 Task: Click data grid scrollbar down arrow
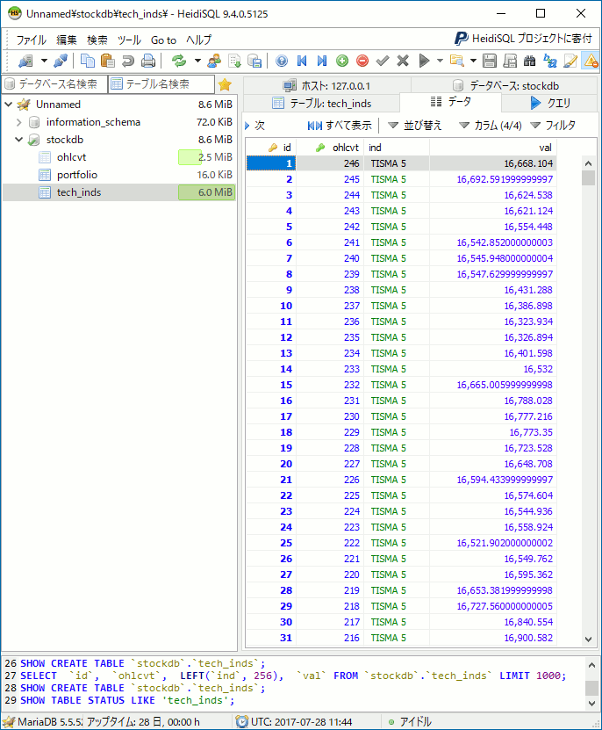[x=589, y=640]
